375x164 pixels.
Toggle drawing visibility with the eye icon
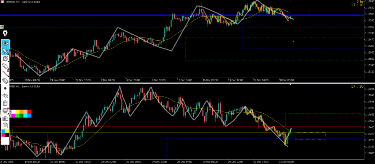pyautogui.click(x=5, y=43)
